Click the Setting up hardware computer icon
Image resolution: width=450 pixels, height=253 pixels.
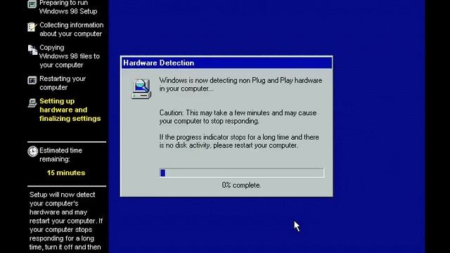(x=32, y=103)
